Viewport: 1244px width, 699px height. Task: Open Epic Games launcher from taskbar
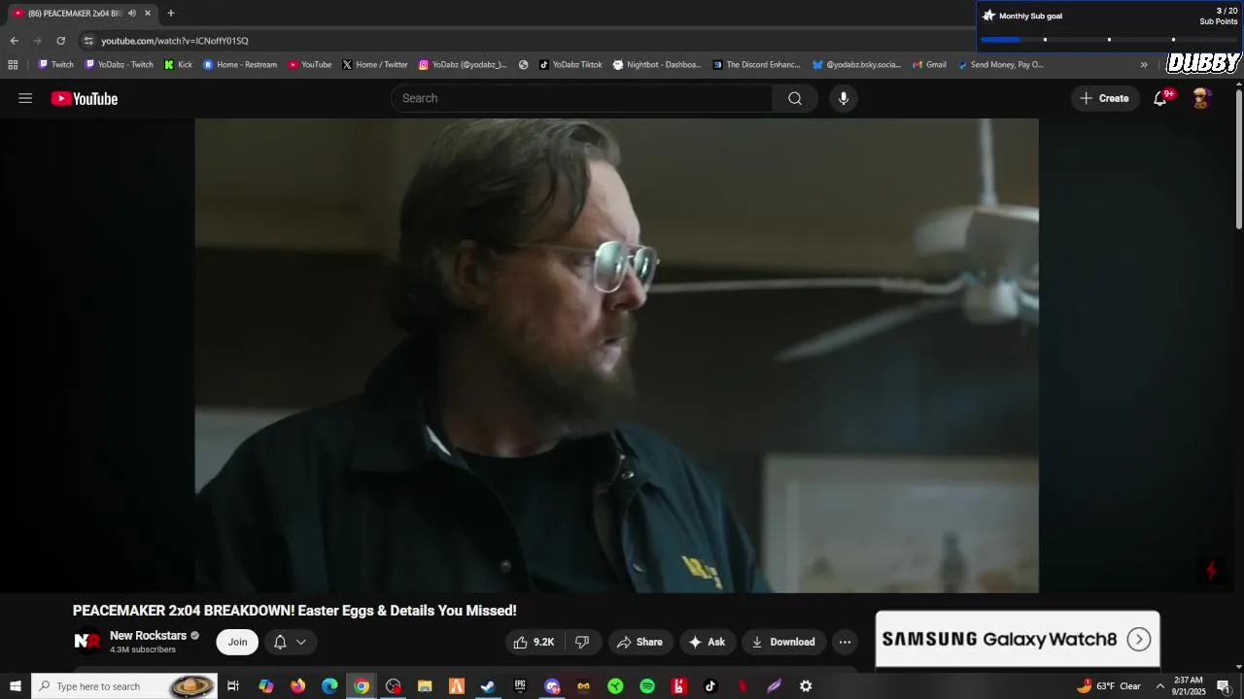point(520,686)
